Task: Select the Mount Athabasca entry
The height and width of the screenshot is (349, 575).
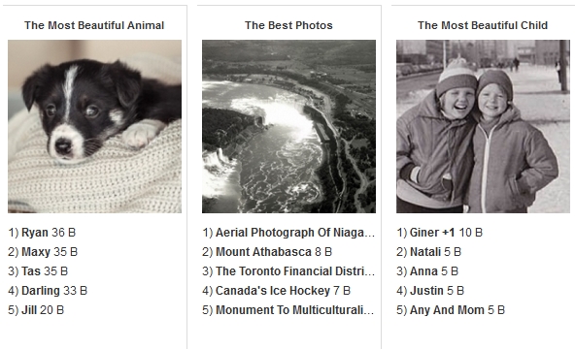Action: point(263,252)
